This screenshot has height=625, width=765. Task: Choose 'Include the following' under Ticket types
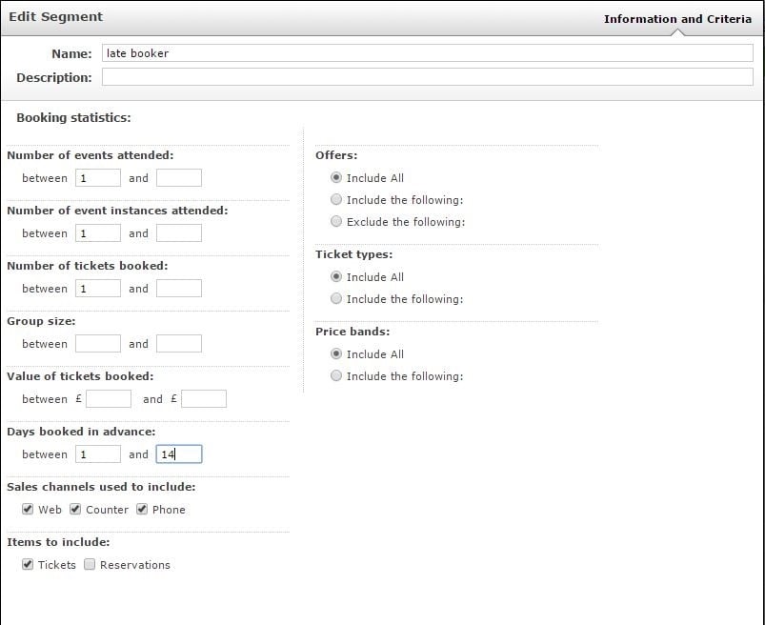click(x=336, y=298)
